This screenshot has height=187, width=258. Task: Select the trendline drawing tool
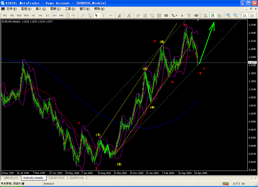point(83,15)
